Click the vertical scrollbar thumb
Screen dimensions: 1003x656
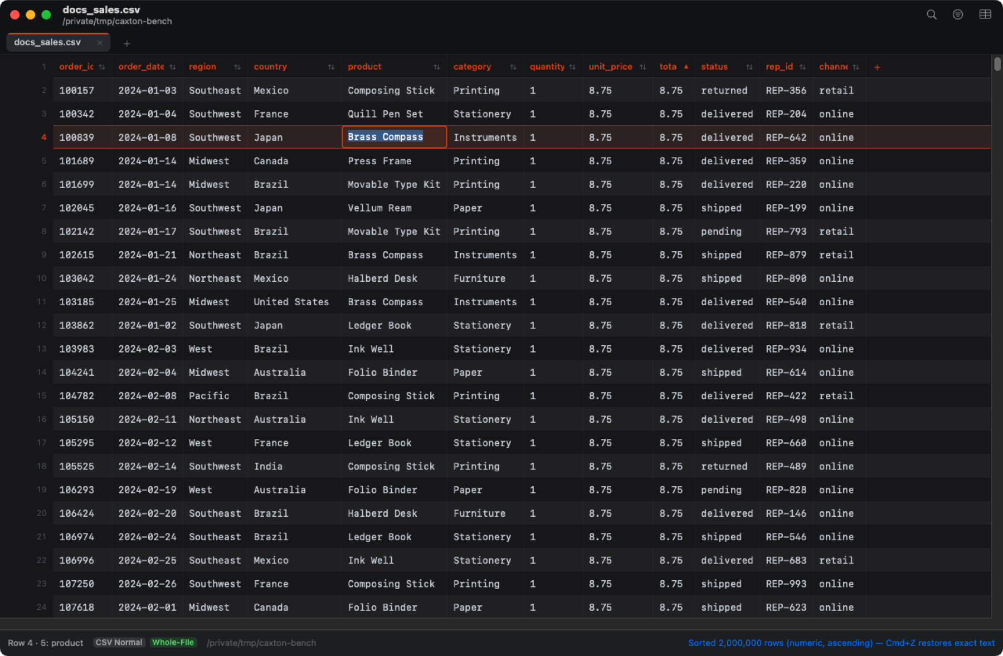(x=997, y=63)
